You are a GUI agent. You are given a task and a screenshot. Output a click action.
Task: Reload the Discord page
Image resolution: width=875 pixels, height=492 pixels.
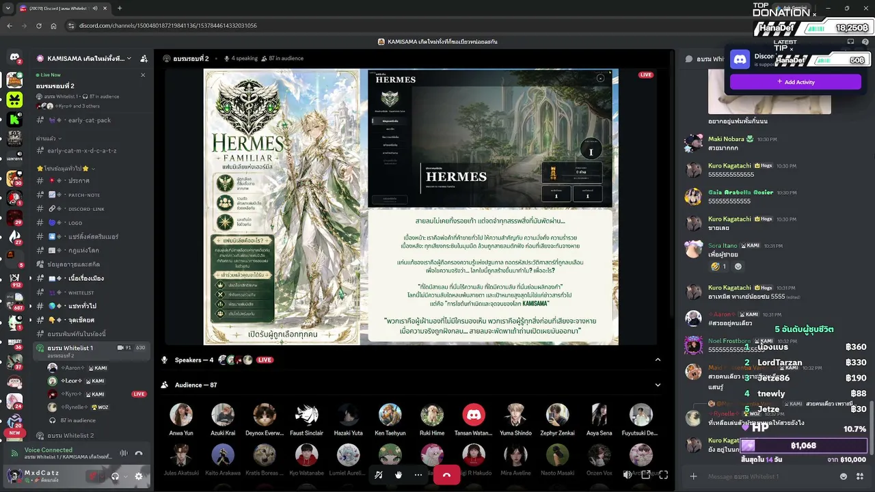[x=39, y=25]
